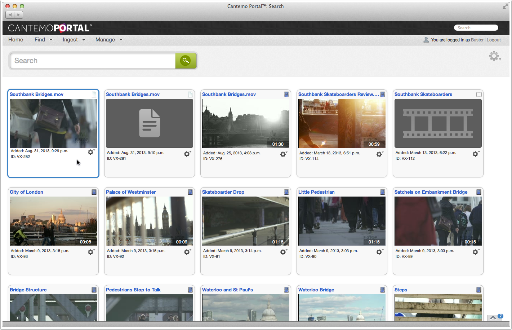This screenshot has height=330, width=512.
Task: Open the Southbank Skateboarders filmstrip placeholder thumbnail
Action: point(438,123)
